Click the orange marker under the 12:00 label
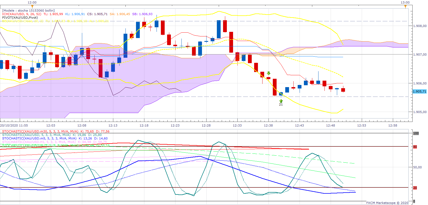The height and width of the screenshot is (205, 428). click(32, 6)
